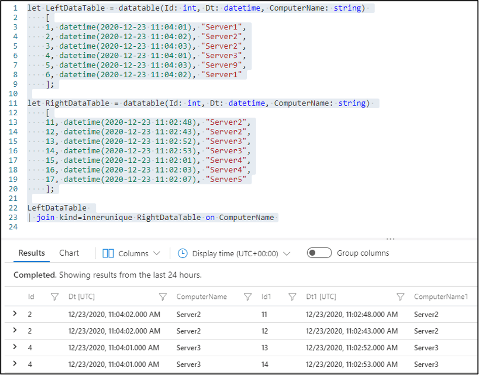
Task: Expand the result row with Id 4
Action: [x=16, y=348]
